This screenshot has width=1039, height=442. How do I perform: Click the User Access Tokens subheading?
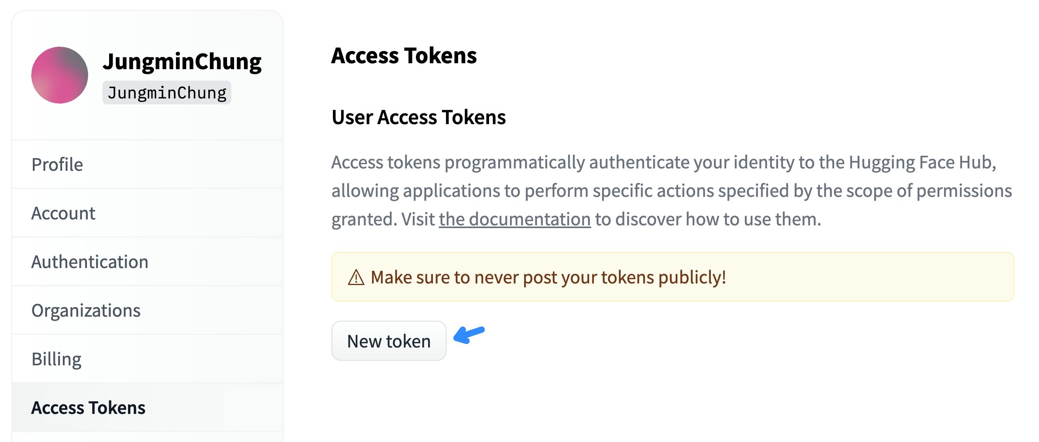point(418,117)
